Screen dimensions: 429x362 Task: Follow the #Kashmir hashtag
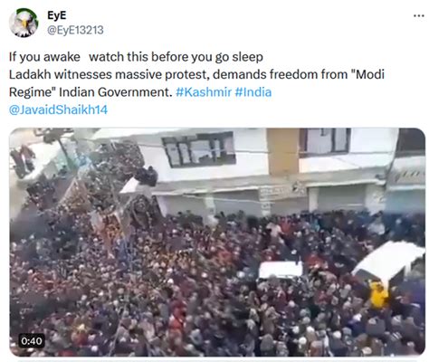coord(204,92)
